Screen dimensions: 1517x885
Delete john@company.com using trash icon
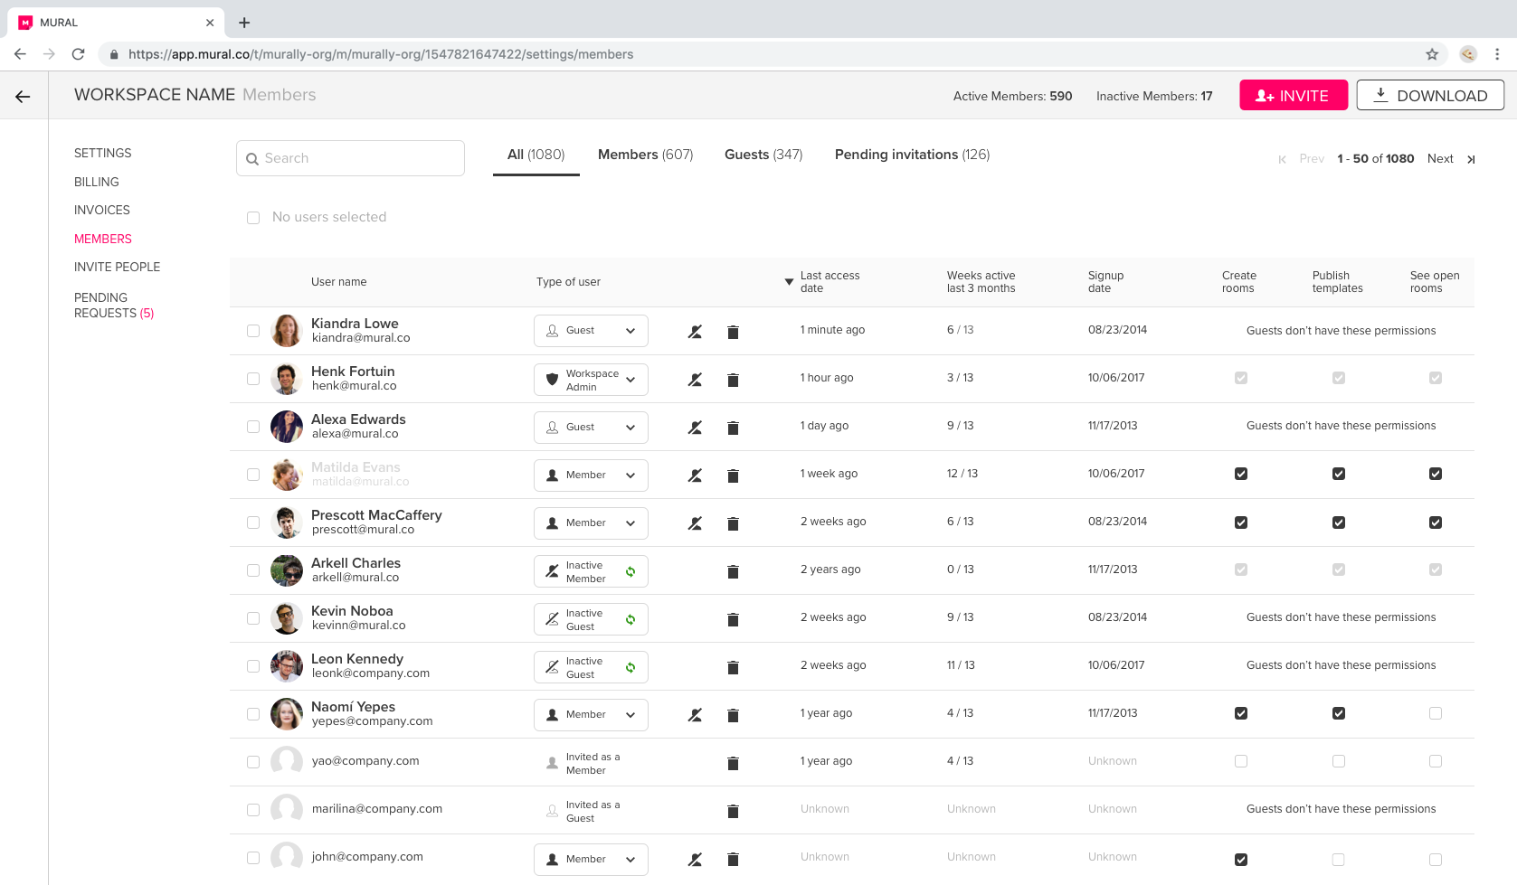(x=733, y=860)
